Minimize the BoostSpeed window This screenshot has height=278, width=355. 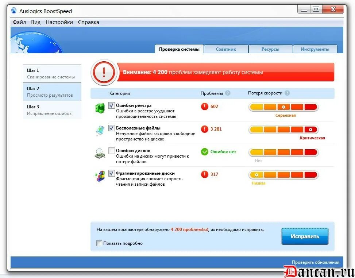coord(304,9)
